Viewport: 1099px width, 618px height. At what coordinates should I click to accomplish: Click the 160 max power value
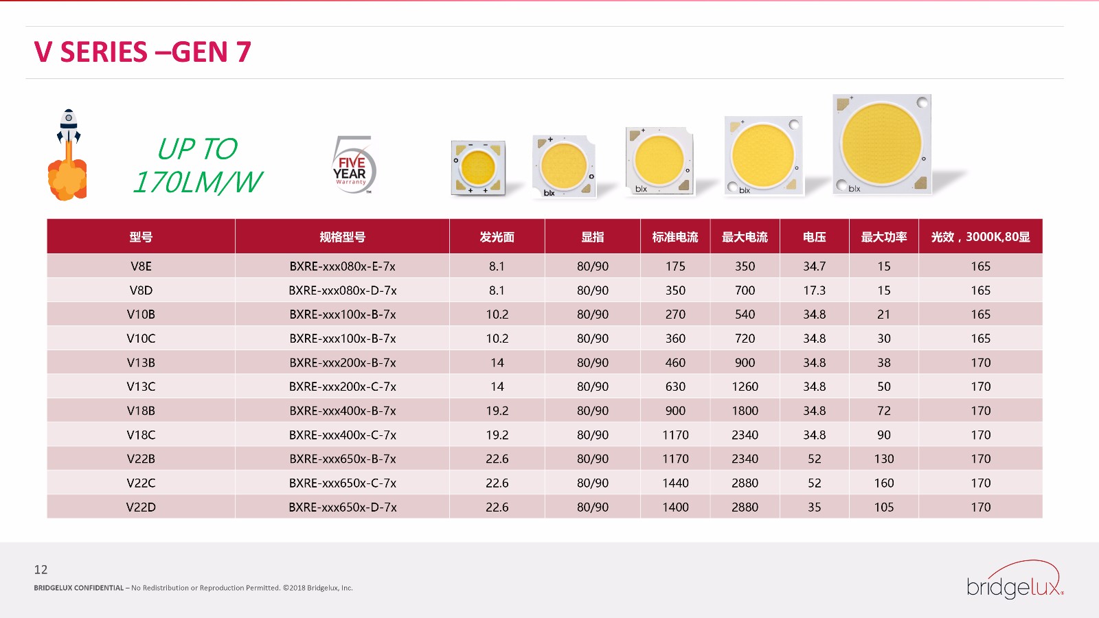[884, 483]
